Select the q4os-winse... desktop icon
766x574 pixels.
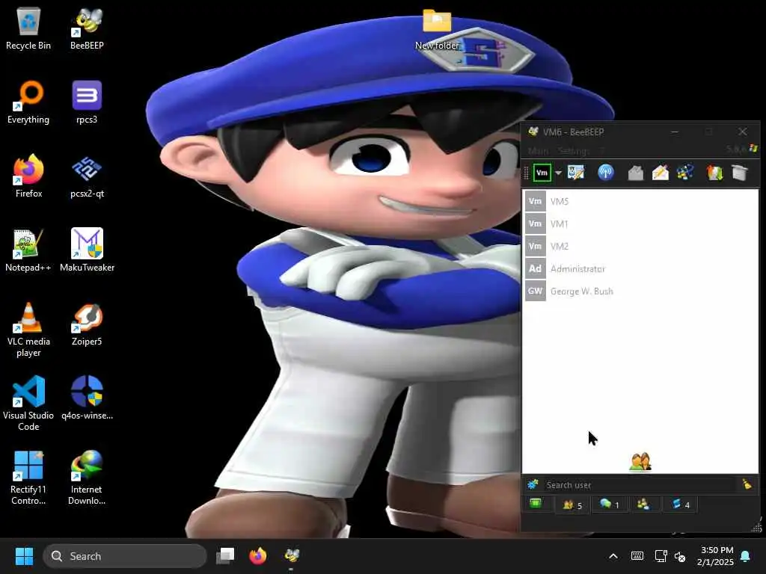(87, 398)
